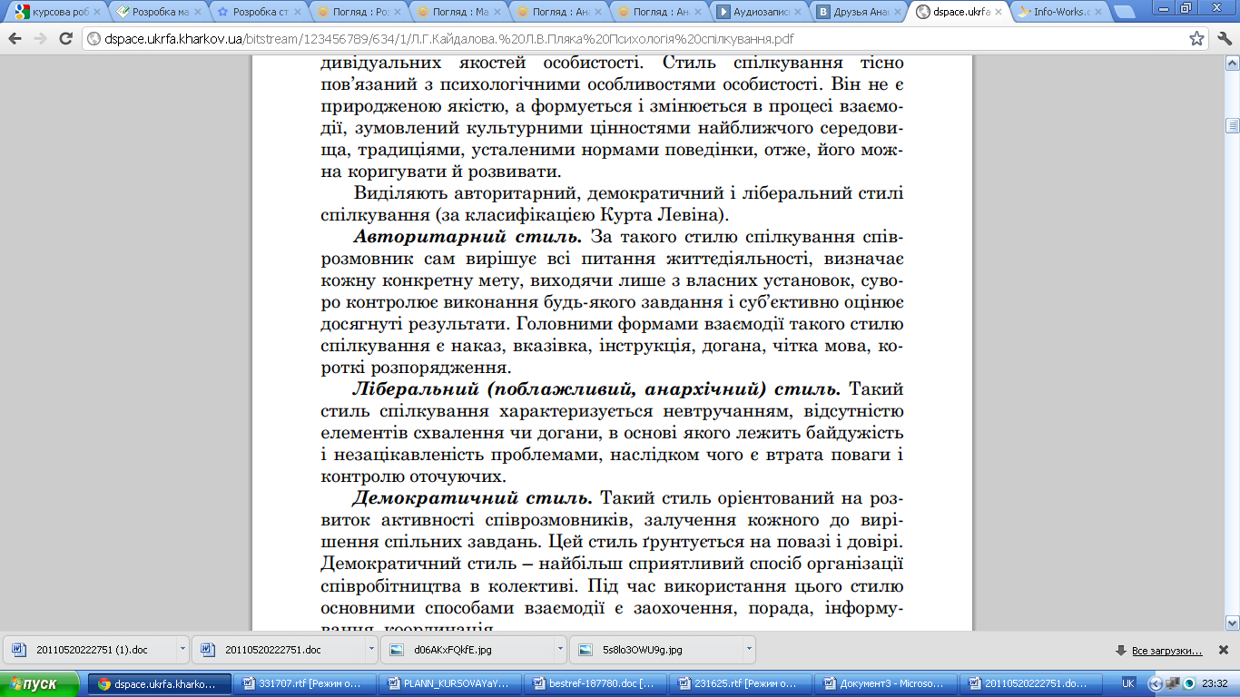Open the Chrome wrench settings menu
The image size is (1240, 697).
tap(1223, 39)
